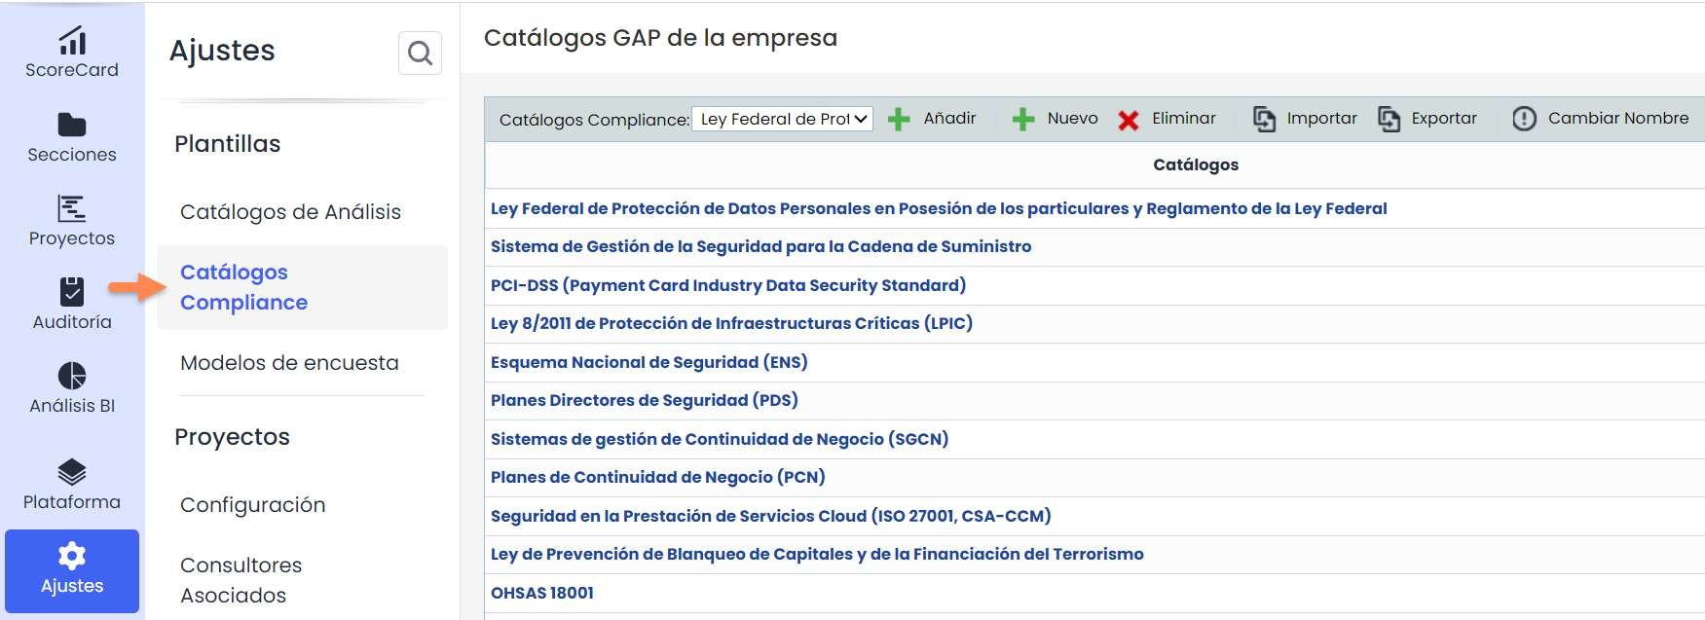Select Catálogos de Análisis menu item
The image size is (1705, 620).
(x=290, y=212)
